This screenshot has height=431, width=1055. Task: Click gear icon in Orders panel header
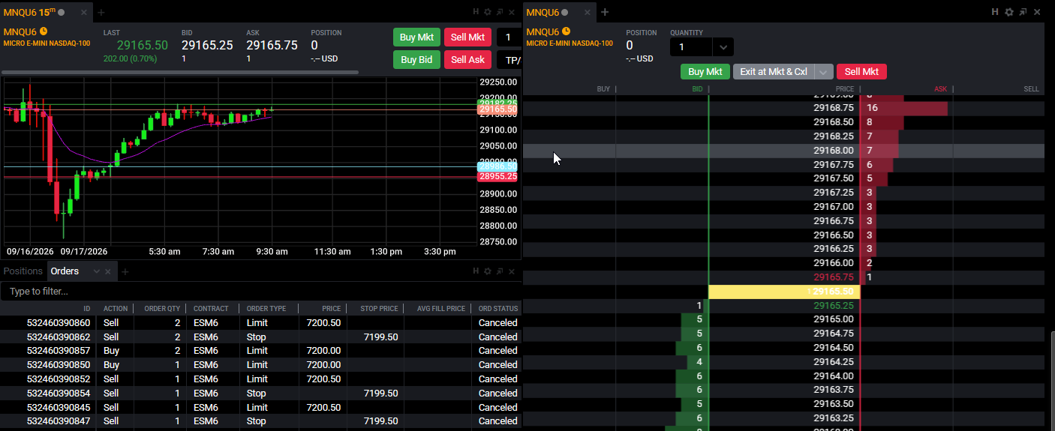488,271
